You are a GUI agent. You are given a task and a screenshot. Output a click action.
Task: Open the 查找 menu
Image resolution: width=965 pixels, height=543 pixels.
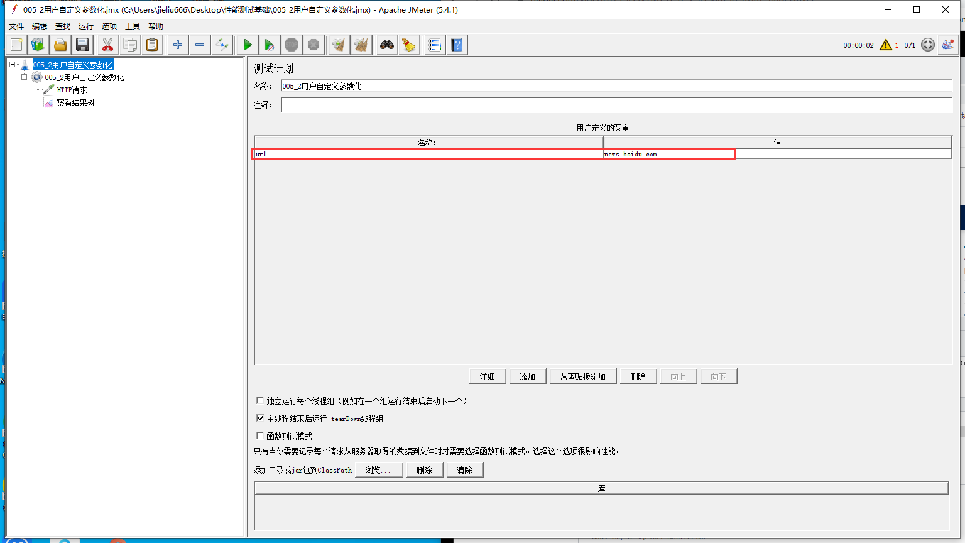(63, 26)
